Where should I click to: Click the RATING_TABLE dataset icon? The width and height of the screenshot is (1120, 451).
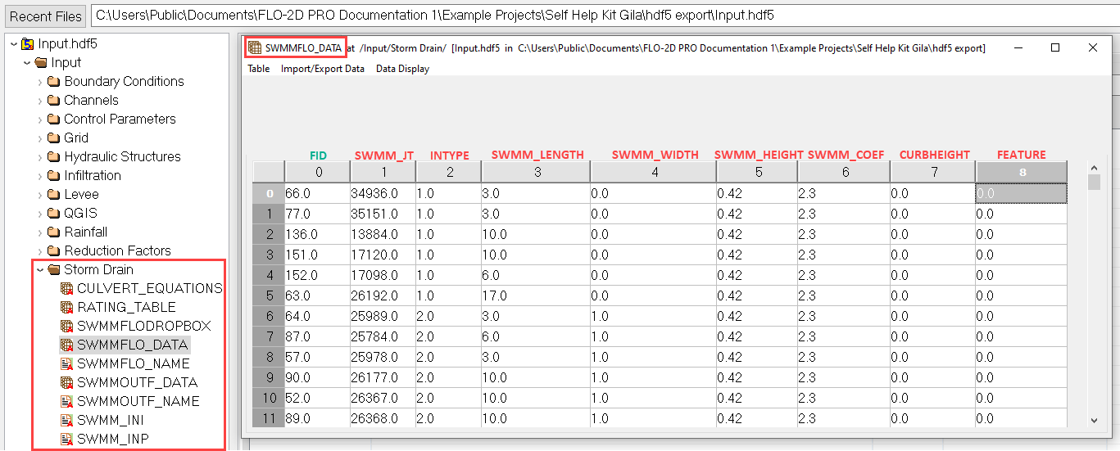tap(67, 308)
